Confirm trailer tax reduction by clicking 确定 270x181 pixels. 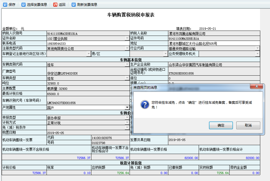point(220,125)
